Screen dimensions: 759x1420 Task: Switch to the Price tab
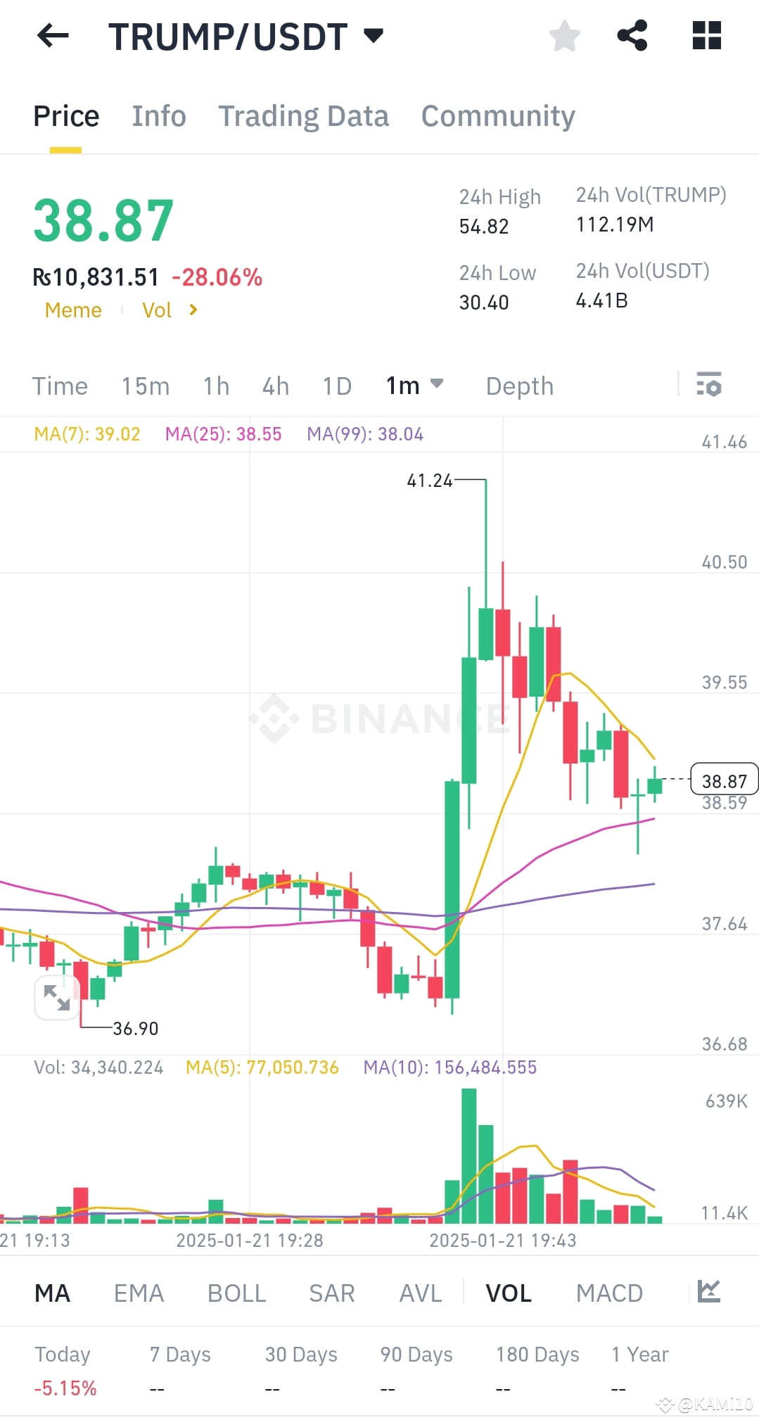(x=66, y=117)
